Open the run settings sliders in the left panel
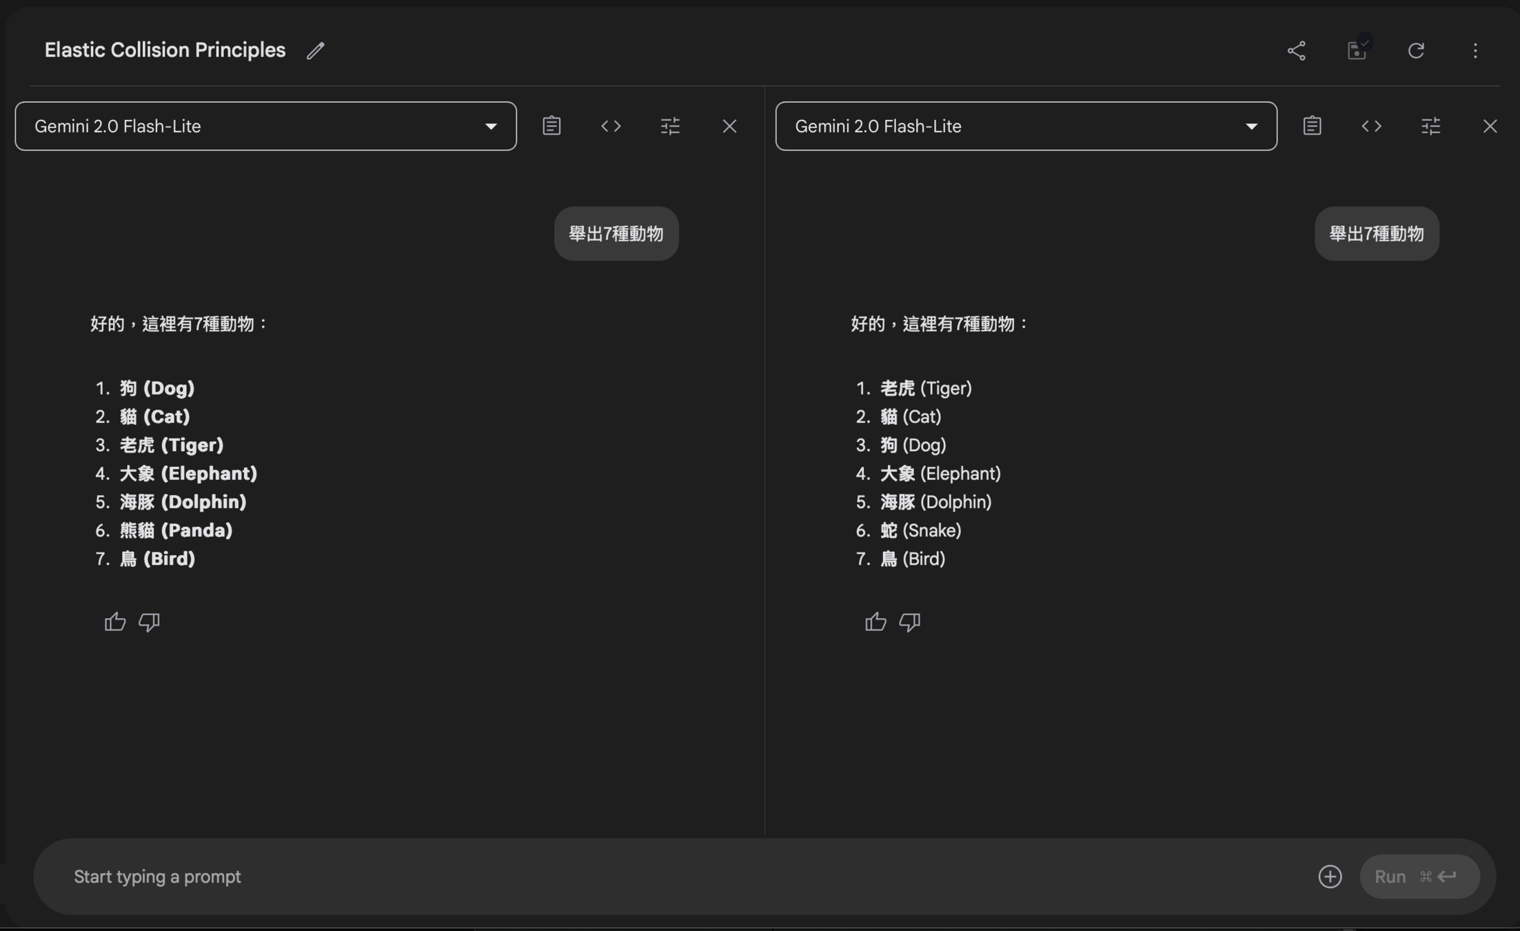Screen dimensions: 1520x931 (x=670, y=126)
